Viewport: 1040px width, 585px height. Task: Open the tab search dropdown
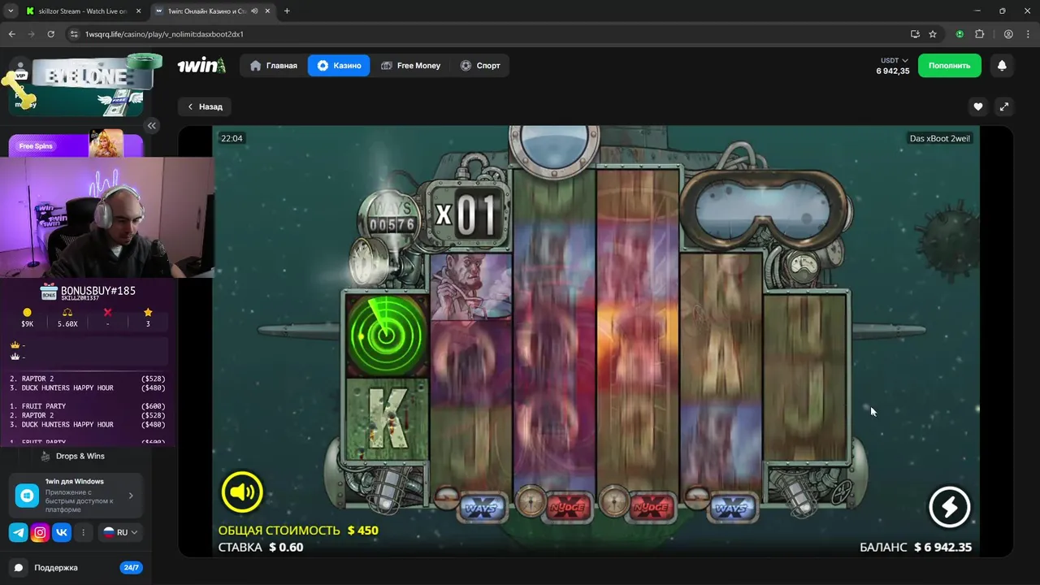(11, 11)
